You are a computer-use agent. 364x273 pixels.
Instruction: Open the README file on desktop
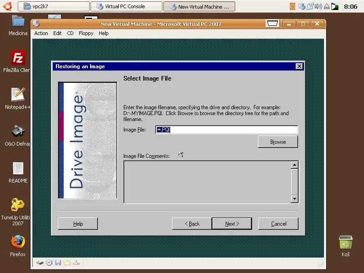coord(18,172)
